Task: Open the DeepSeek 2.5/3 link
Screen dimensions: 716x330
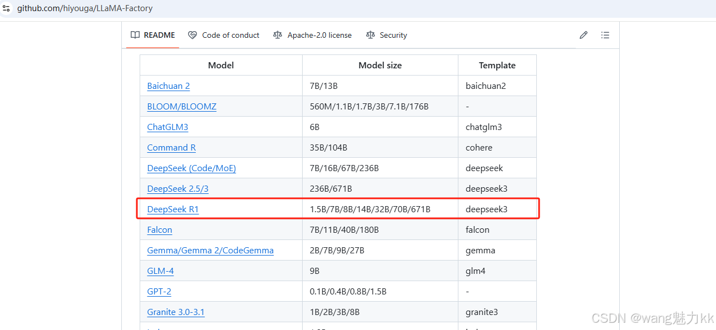Action: [x=177, y=189]
